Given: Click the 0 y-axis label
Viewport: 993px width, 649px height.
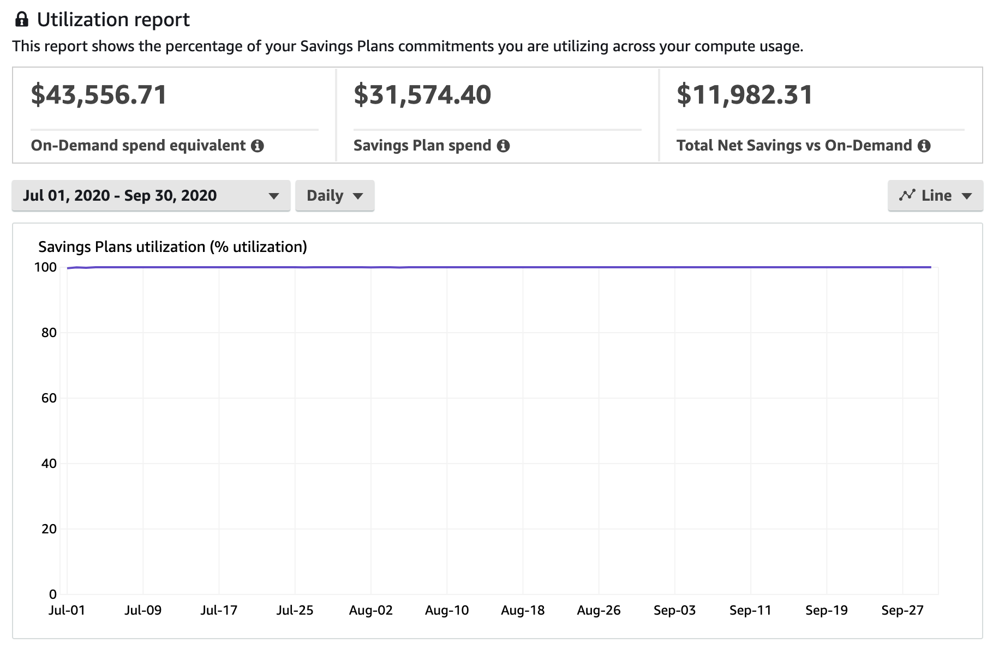Looking at the screenshot, I should point(53,594).
